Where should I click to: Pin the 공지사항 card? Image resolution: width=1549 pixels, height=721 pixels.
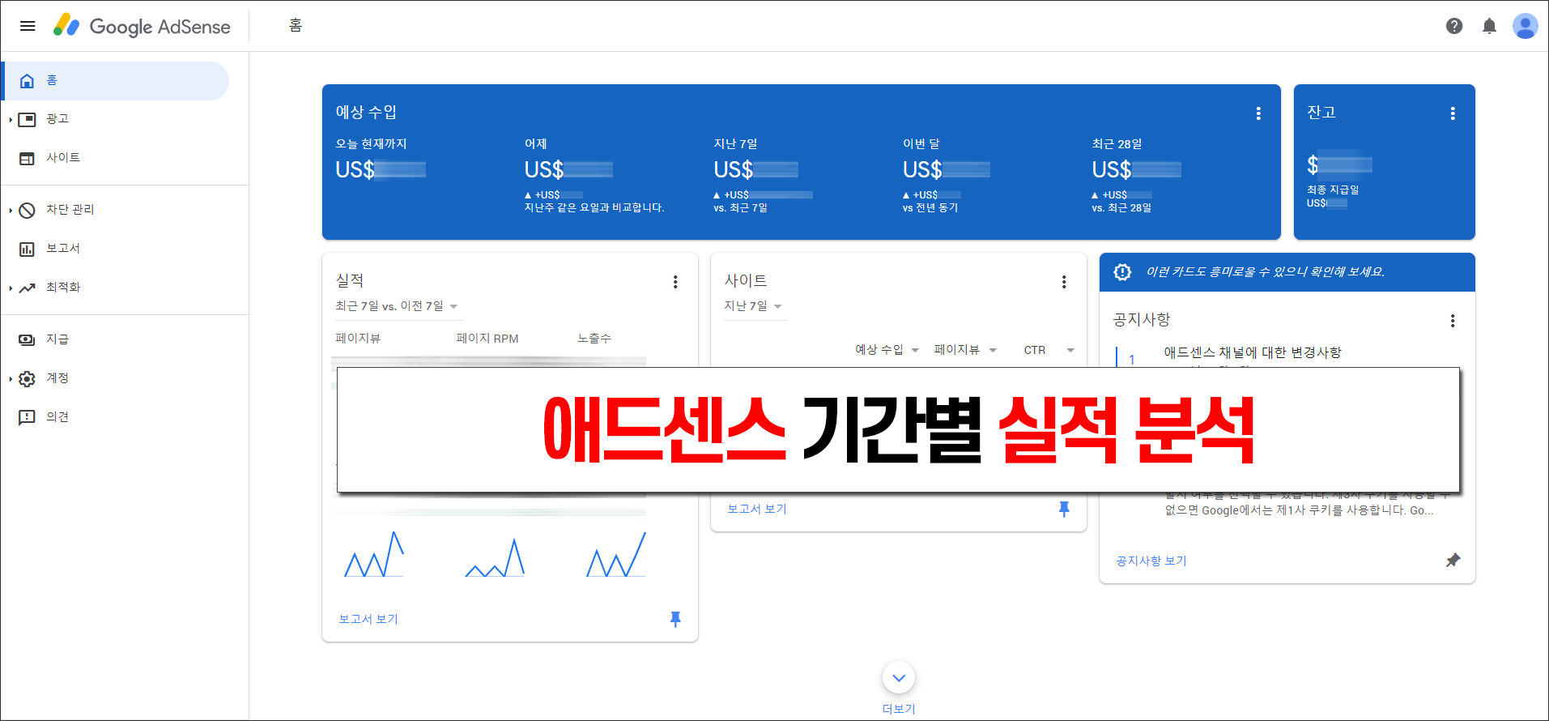click(1453, 560)
